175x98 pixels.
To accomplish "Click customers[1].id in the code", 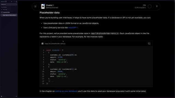I will pos(69,69).
